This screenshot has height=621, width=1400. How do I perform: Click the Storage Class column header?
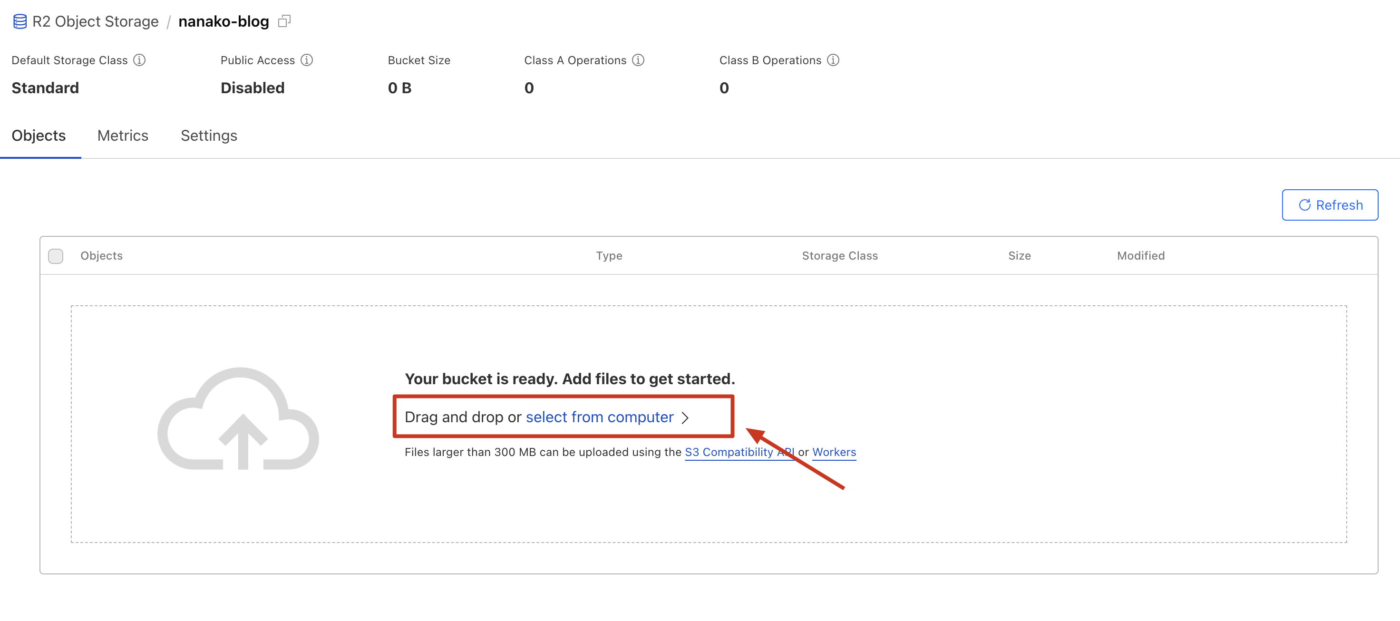[840, 255]
